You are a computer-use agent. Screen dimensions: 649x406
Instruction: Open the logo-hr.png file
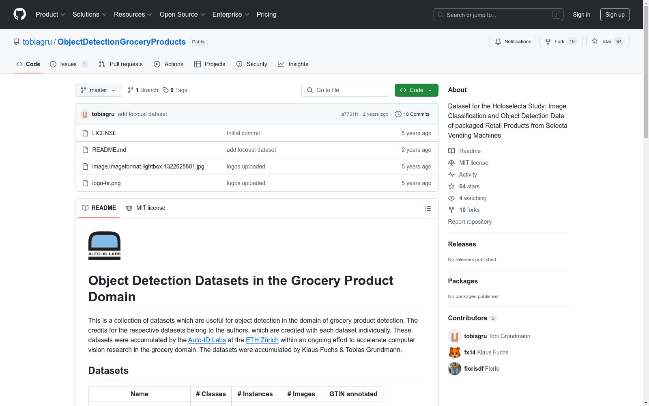(106, 183)
